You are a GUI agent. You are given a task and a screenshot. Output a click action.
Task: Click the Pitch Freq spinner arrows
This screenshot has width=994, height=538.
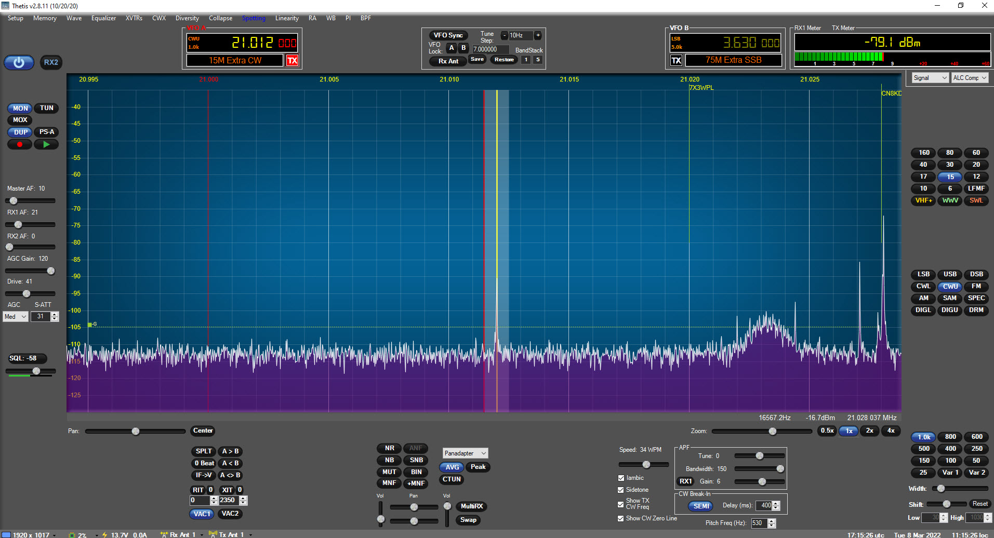pos(772,523)
